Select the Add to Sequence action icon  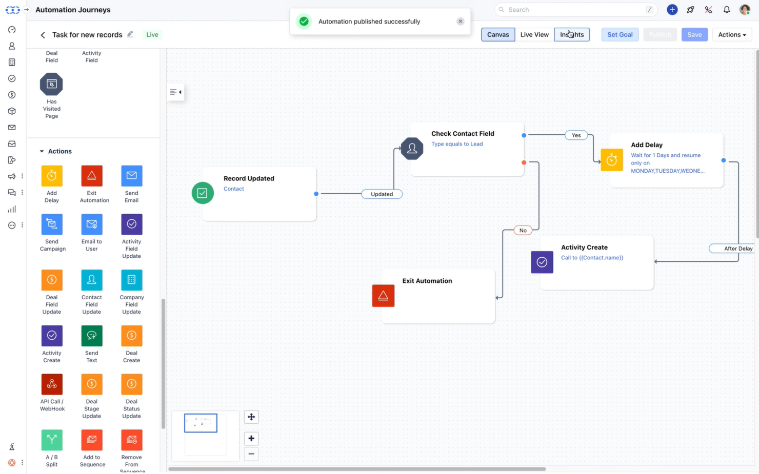91,440
